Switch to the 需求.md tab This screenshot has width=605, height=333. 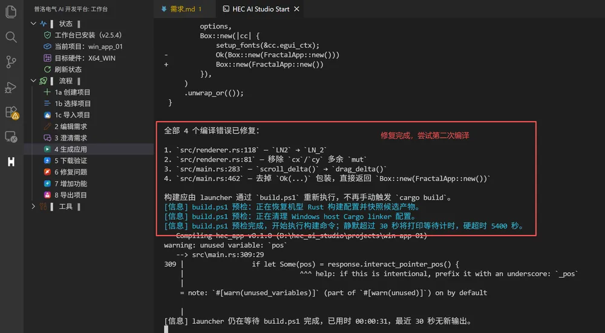click(185, 9)
